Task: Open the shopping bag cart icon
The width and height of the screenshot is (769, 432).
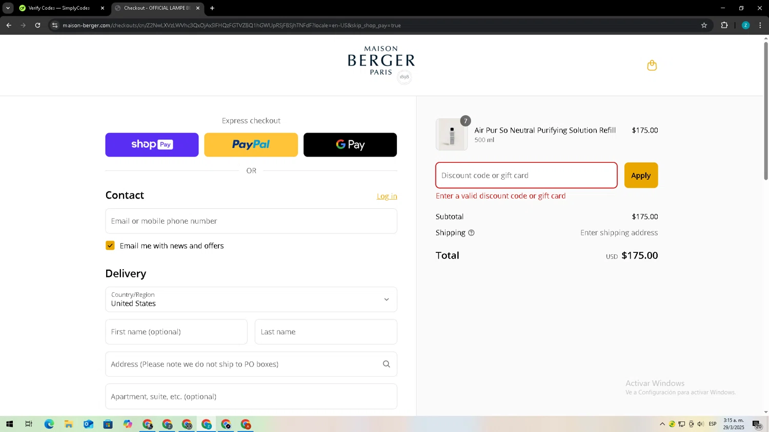Action: coord(652,66)
